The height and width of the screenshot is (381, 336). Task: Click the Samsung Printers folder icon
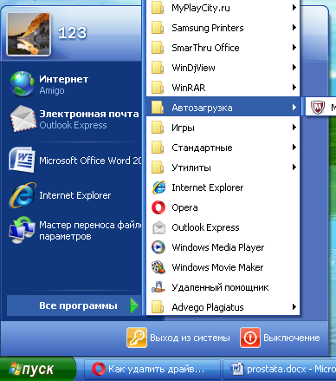tap(158, 28)
